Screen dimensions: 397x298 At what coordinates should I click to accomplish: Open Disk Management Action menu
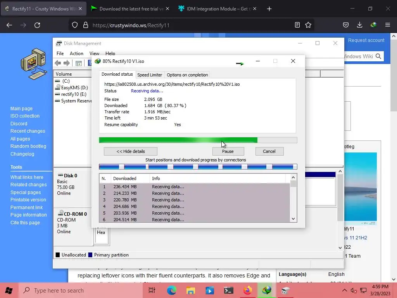[x=76, y=54]
